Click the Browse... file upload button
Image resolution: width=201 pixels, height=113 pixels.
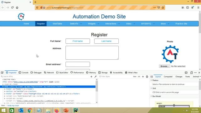pyautogui.click(x=165, y=66)
